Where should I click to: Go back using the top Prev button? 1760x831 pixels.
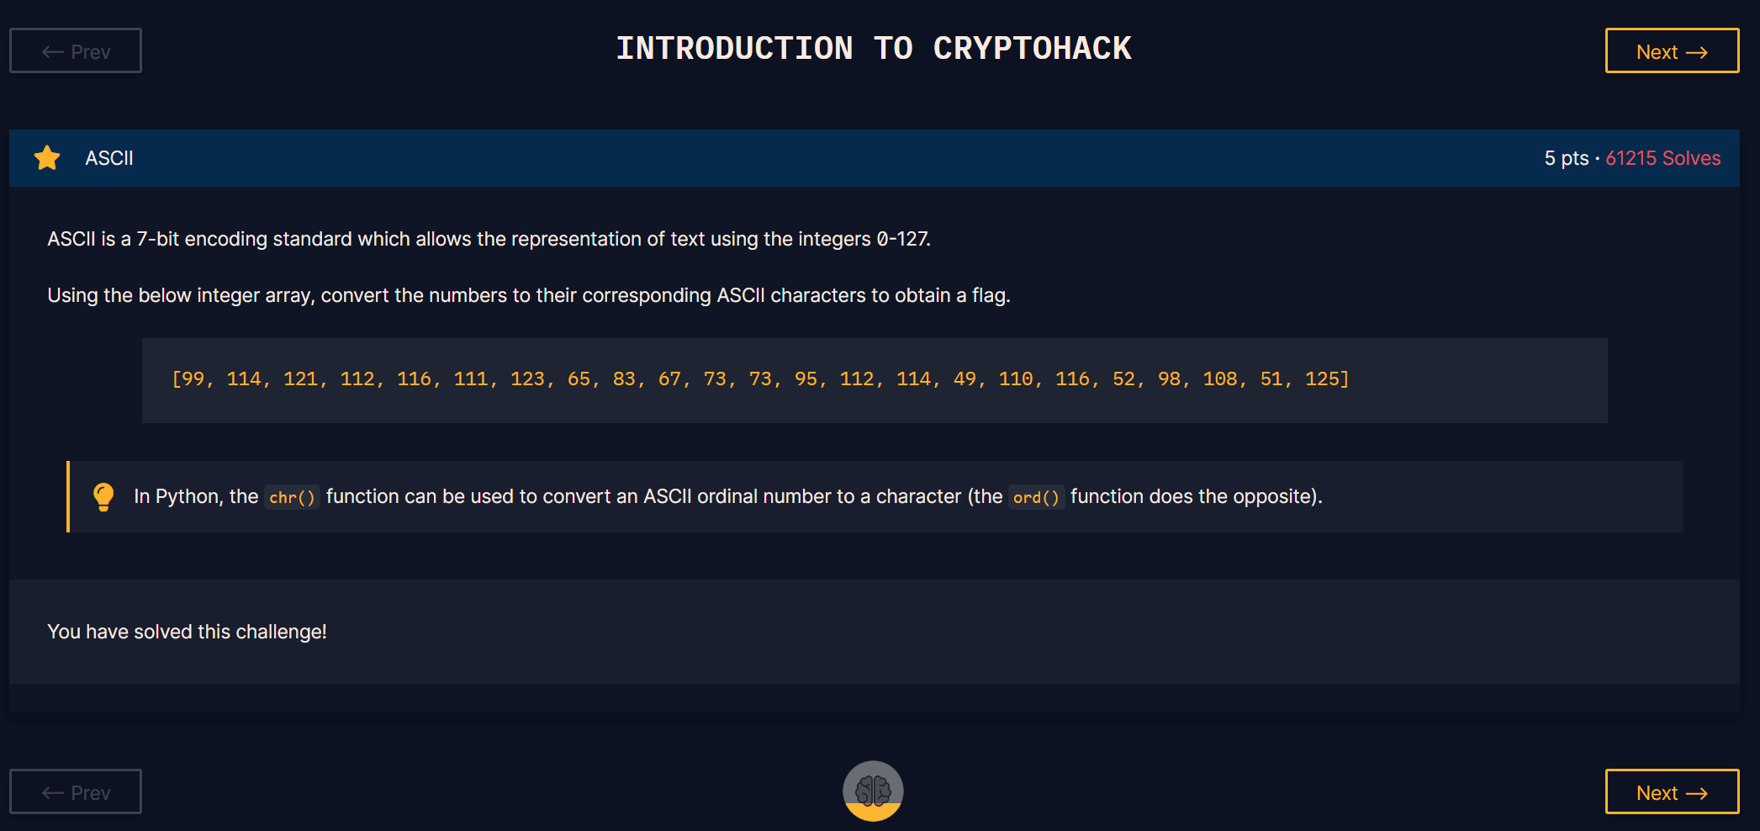[76, 50]
